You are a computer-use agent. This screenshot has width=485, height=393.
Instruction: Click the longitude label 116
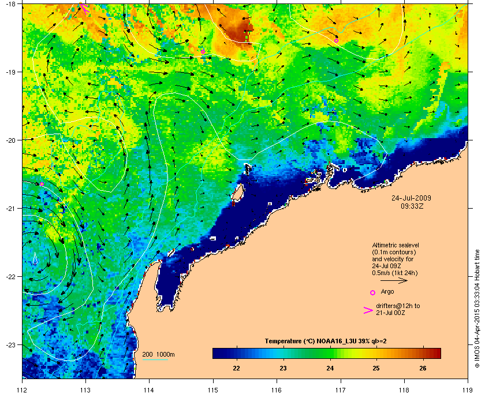point(277,390)
